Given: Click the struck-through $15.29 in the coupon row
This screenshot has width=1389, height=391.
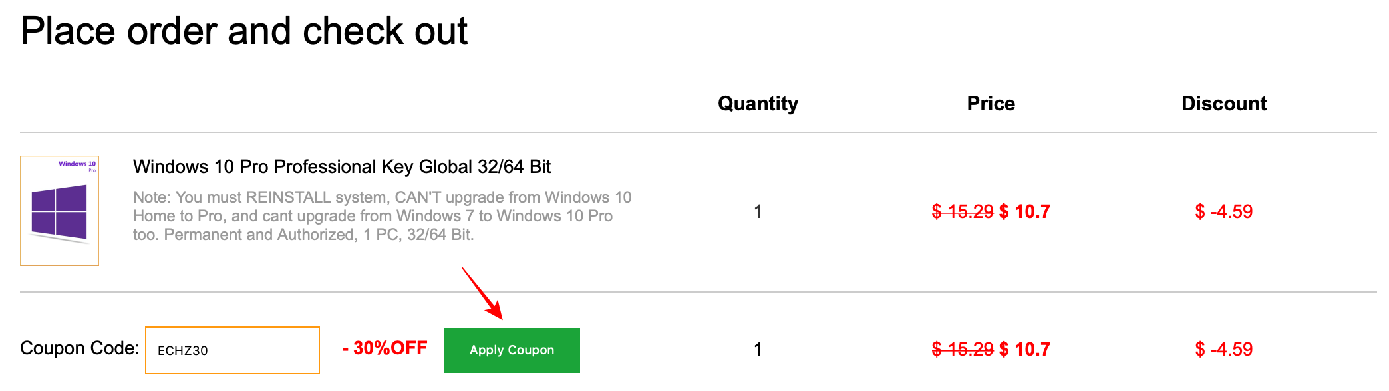Looking at the screenshot, I should click(962, 350).
